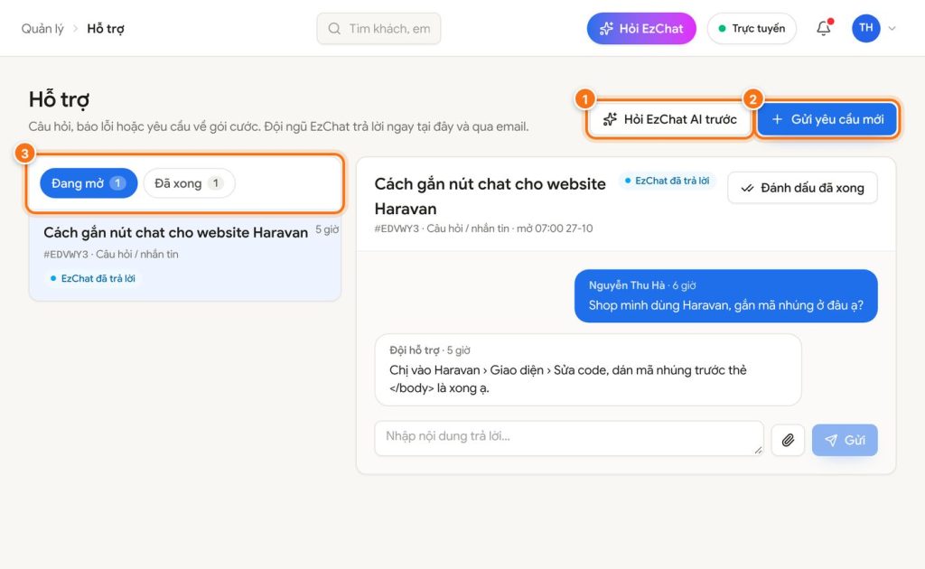This screenshot has height=569, width=925.
Task: Click the #EDVWY3 ticket info line in header
Action: (484, 229)
